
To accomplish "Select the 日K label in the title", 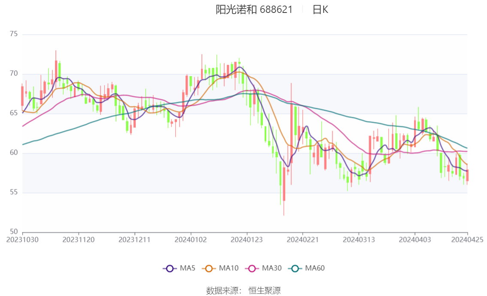I will (x=320, y=9).
